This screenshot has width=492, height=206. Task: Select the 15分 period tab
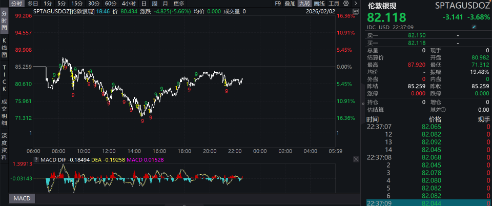point(76,4)
